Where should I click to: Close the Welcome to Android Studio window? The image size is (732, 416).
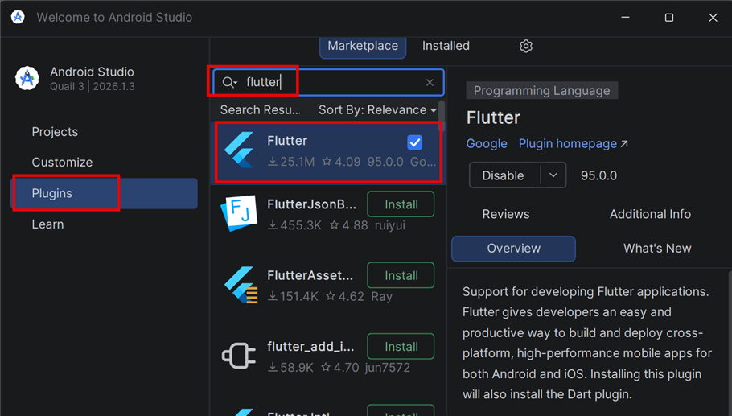click(x=713, y=17)
